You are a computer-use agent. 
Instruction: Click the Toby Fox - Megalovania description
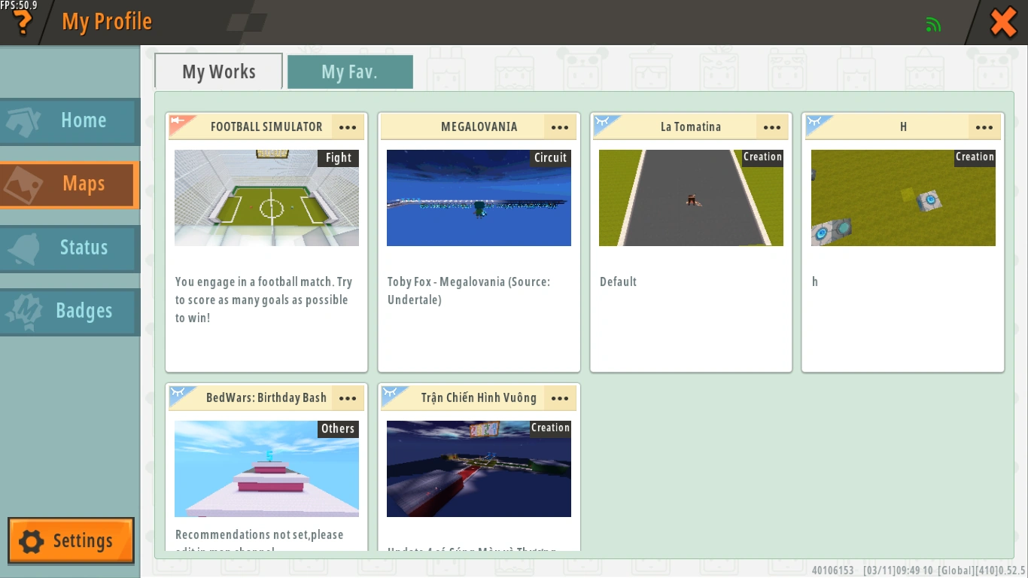(x=469, y=291)
